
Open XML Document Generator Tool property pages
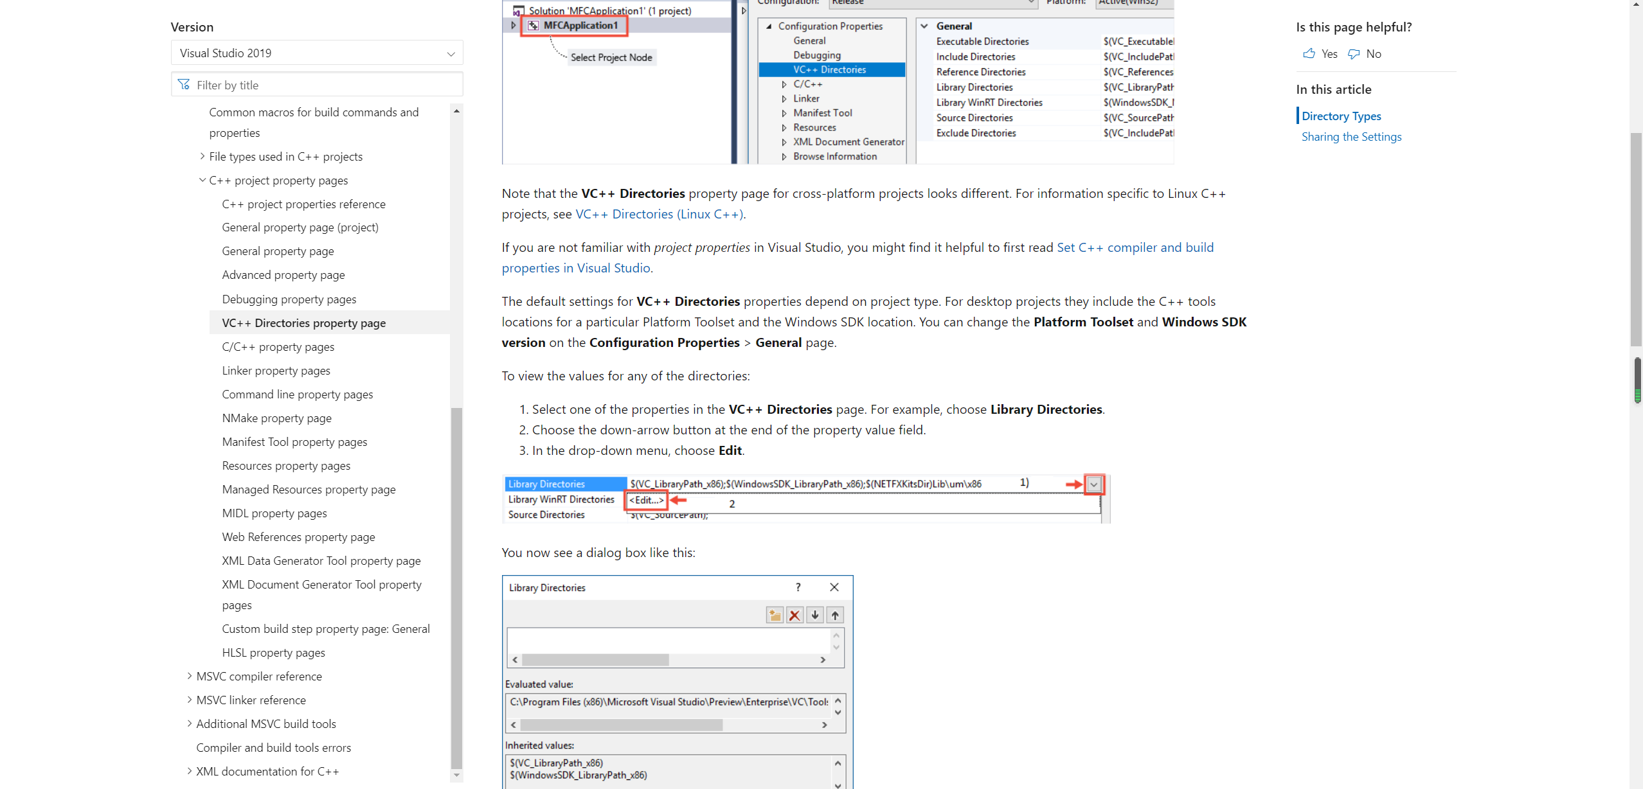tap(321, 595)
